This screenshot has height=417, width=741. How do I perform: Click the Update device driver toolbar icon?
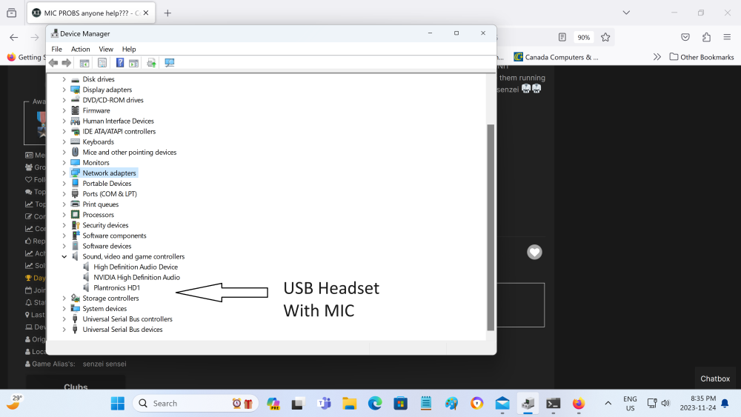[151, 63]
